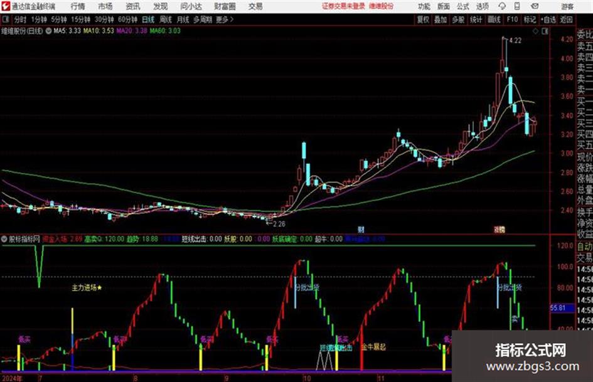Toggle the side panel icon at chart top right
593x382 pixels.
[545, 31]
